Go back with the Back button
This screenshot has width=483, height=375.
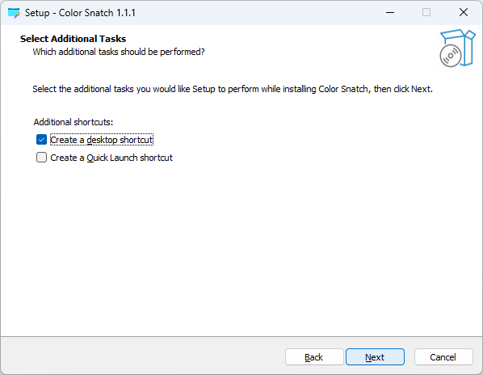click(314, 357)
